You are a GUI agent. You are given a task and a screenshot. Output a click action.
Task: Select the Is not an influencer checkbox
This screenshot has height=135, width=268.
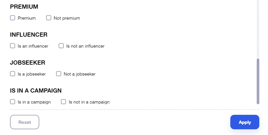[61, 46]
